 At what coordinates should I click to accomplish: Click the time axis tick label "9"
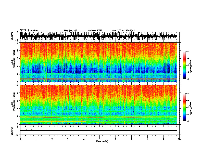tap(163, 139)
